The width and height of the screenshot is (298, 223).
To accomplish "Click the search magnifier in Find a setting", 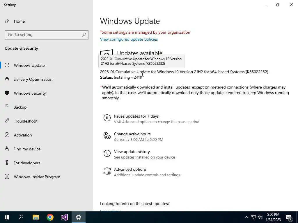I will [x=84, y=35].
